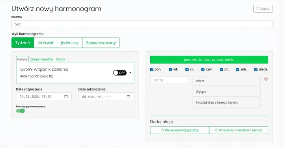Click the Dom / Sonoff Basic R2 text

(x=36, y=76)
